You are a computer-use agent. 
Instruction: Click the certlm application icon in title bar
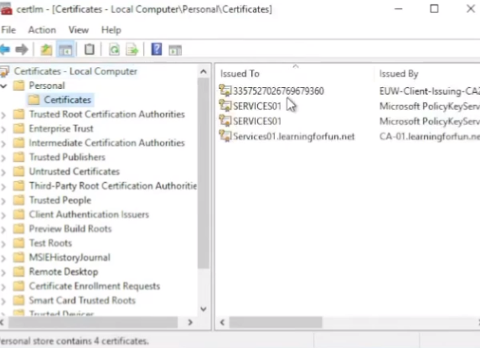tap(6, 9)
